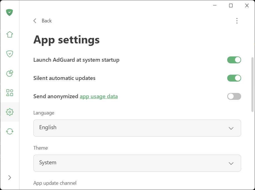
Task: Open the Language dropdown
Action: [137, 128]
